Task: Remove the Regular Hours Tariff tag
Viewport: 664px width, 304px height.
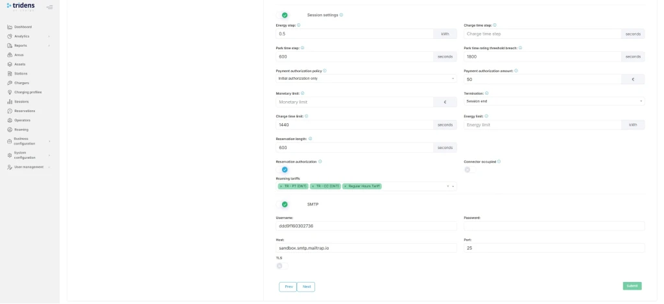Action: pyautogui.click(x=345, y=186)
